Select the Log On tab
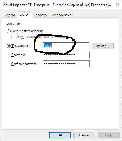 (24, 15)
